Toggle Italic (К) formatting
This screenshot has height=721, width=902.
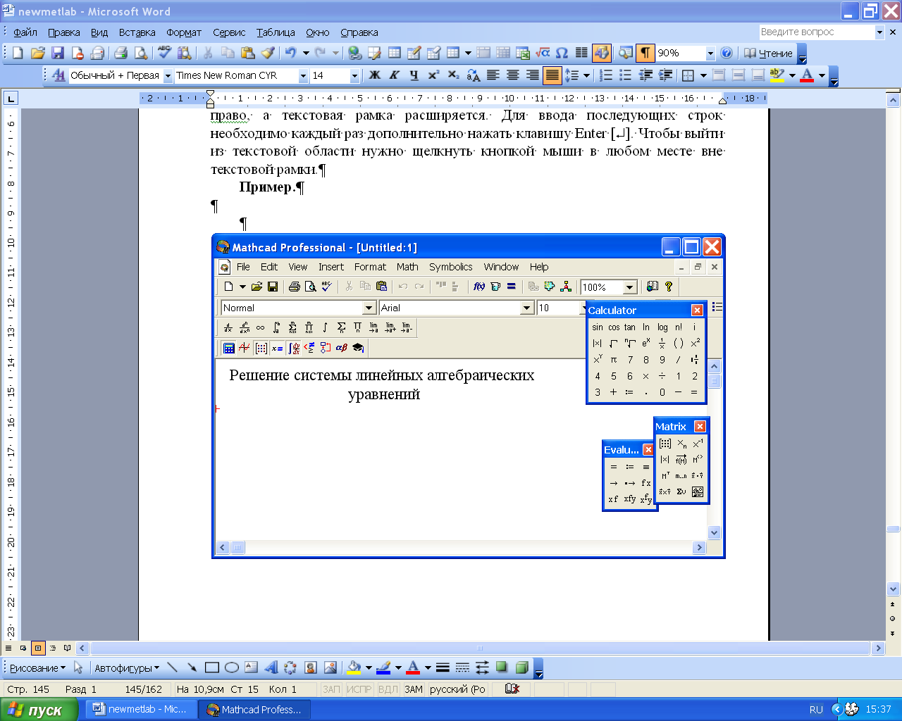395,75
